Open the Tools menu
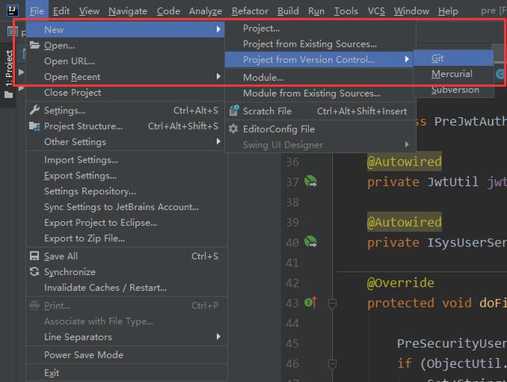Screen dimensions: 507x382 click(x=345, y=11)
